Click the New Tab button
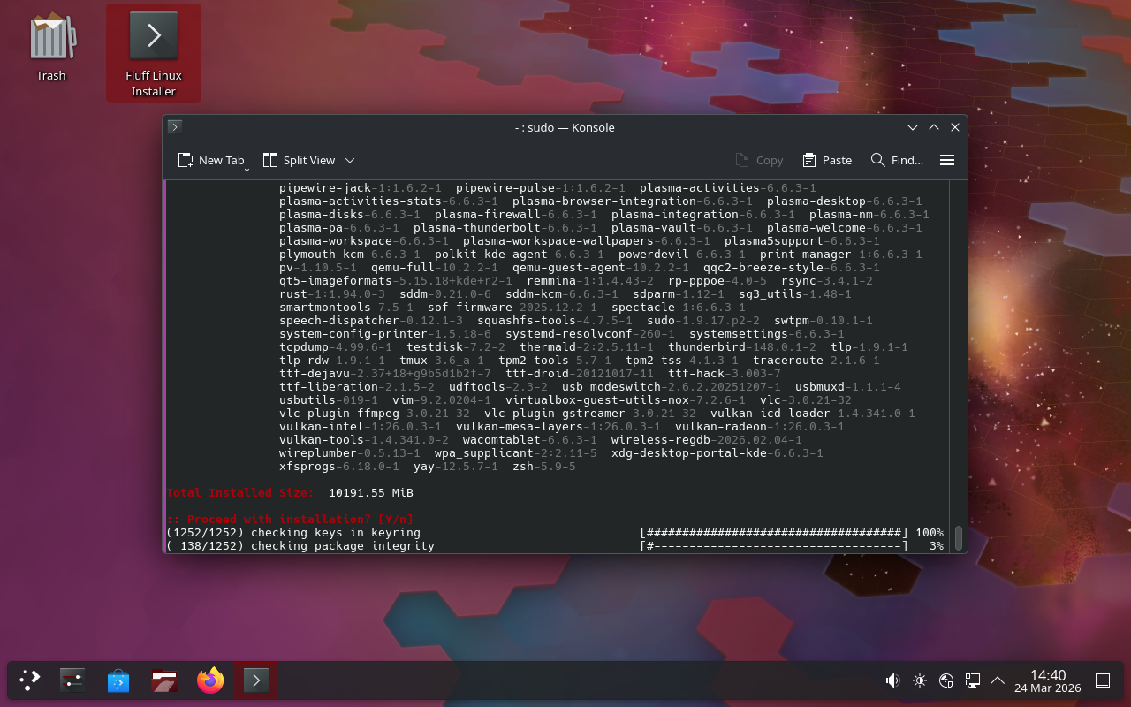Screen dimensions: 1131x707 tap(210, 160)
